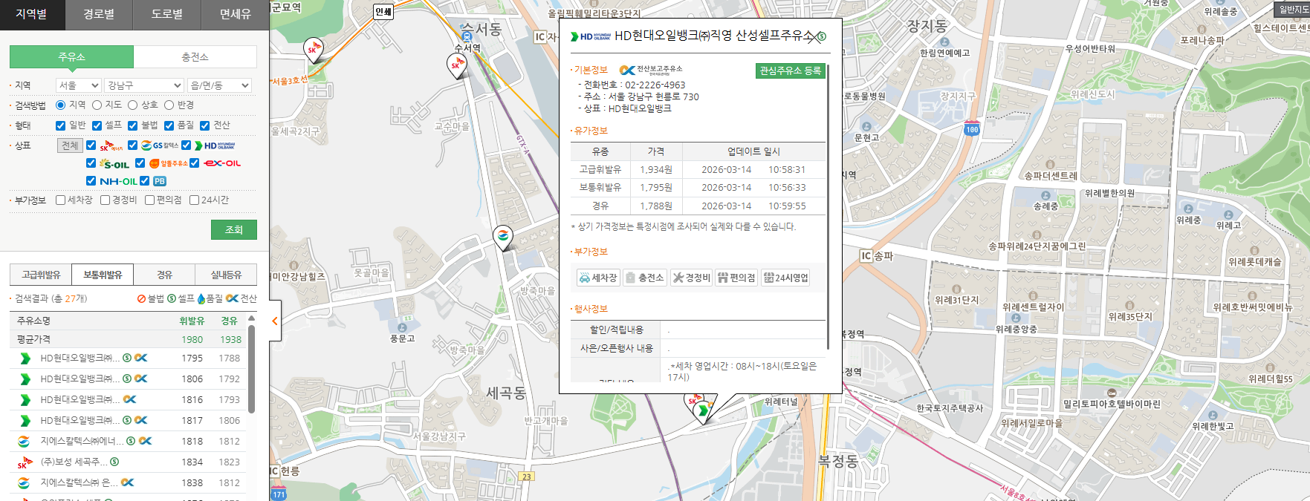1310x501 pixels.
Task: Click the 관심주유소 등록 button
Action: [791, 71]
